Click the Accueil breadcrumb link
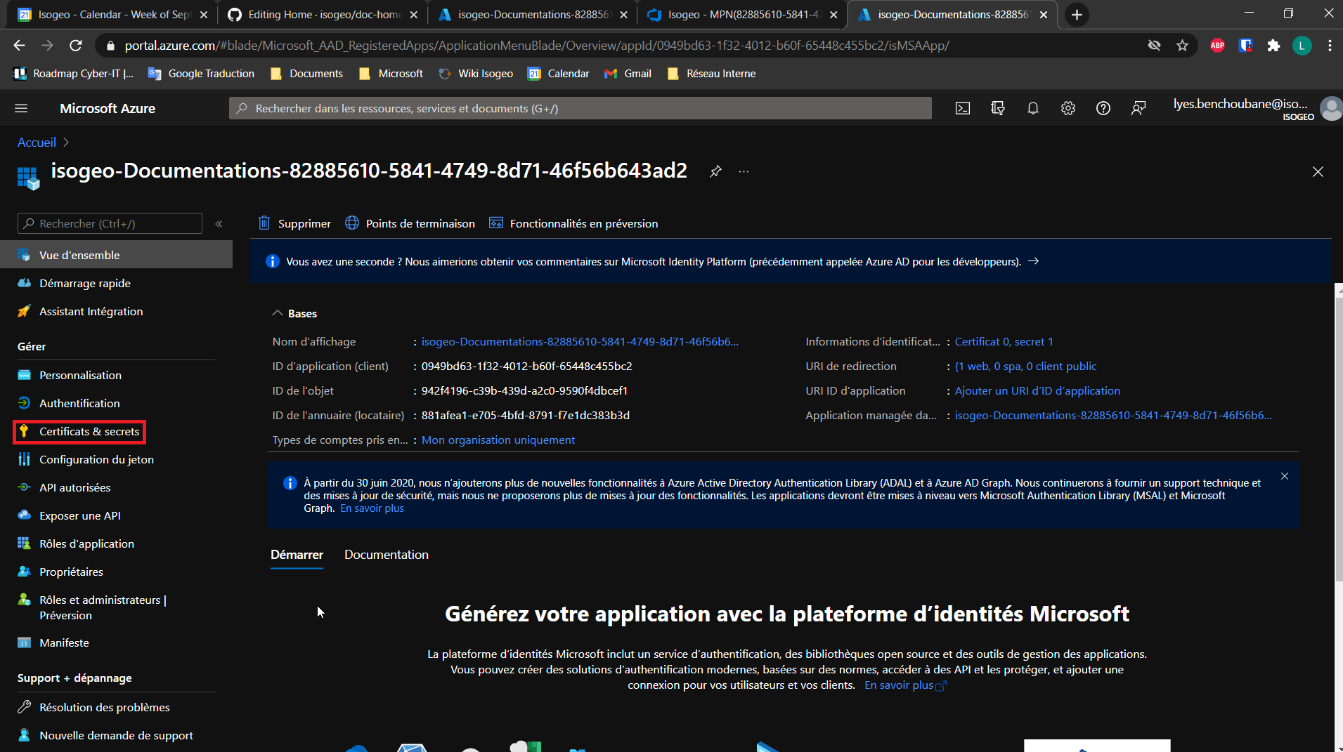This screenshot has width=1343, height=752. [x=37, y=142]
